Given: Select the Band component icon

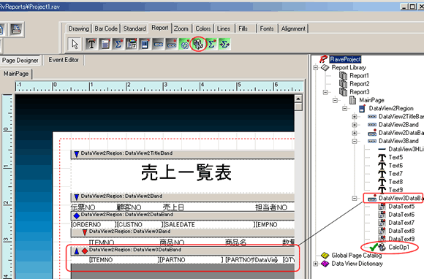Looking at the screenshot, I should [158, 44].
